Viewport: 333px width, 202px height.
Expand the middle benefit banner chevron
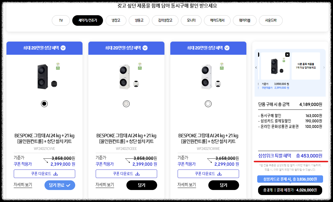[x=145, y=48]
